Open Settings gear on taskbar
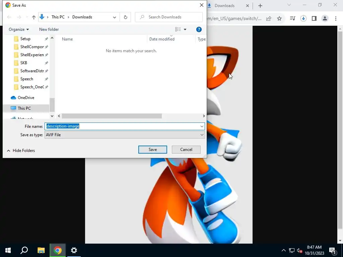Image resolution: width=343 pixels, height=257 pixels. [74, 250]
